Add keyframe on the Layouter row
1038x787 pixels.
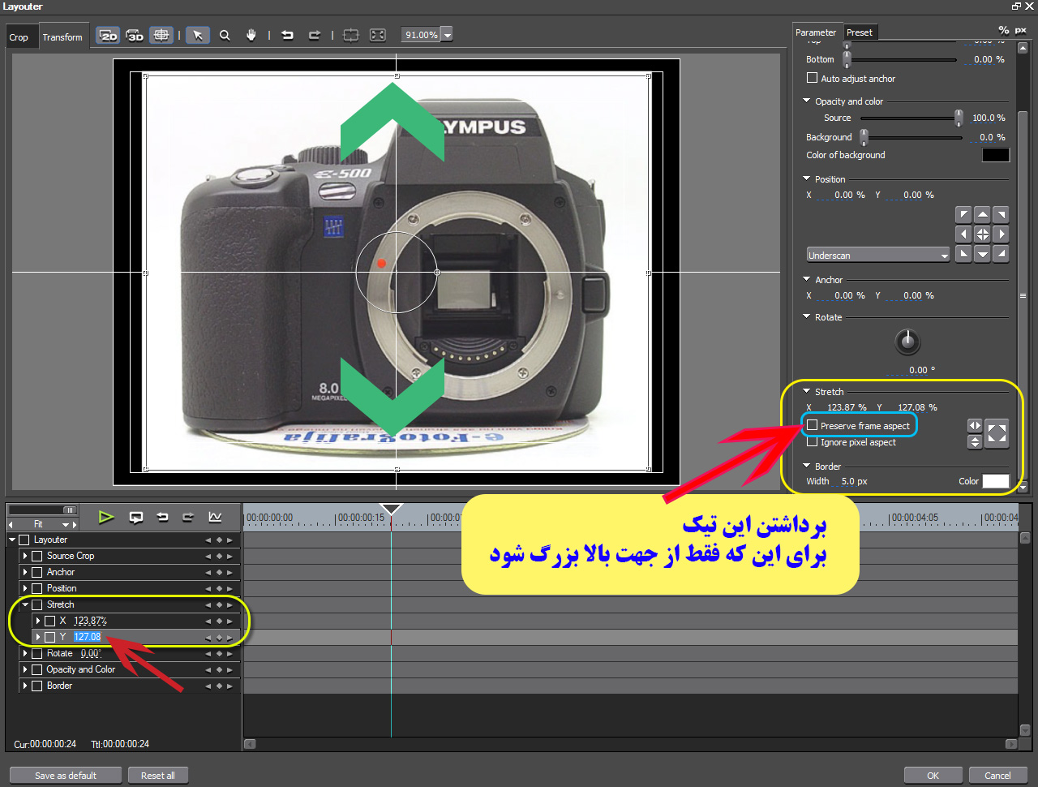pos(219,540)
